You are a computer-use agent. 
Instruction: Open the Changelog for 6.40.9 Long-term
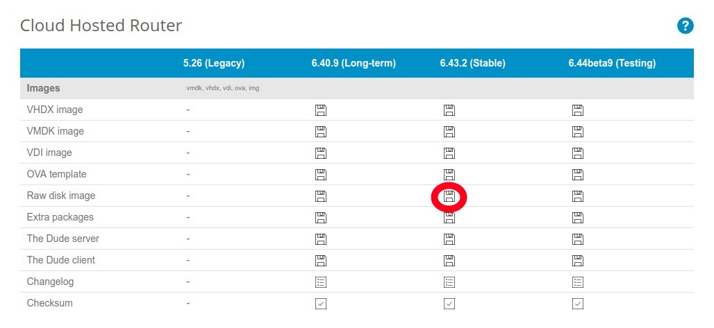(321, 282)
